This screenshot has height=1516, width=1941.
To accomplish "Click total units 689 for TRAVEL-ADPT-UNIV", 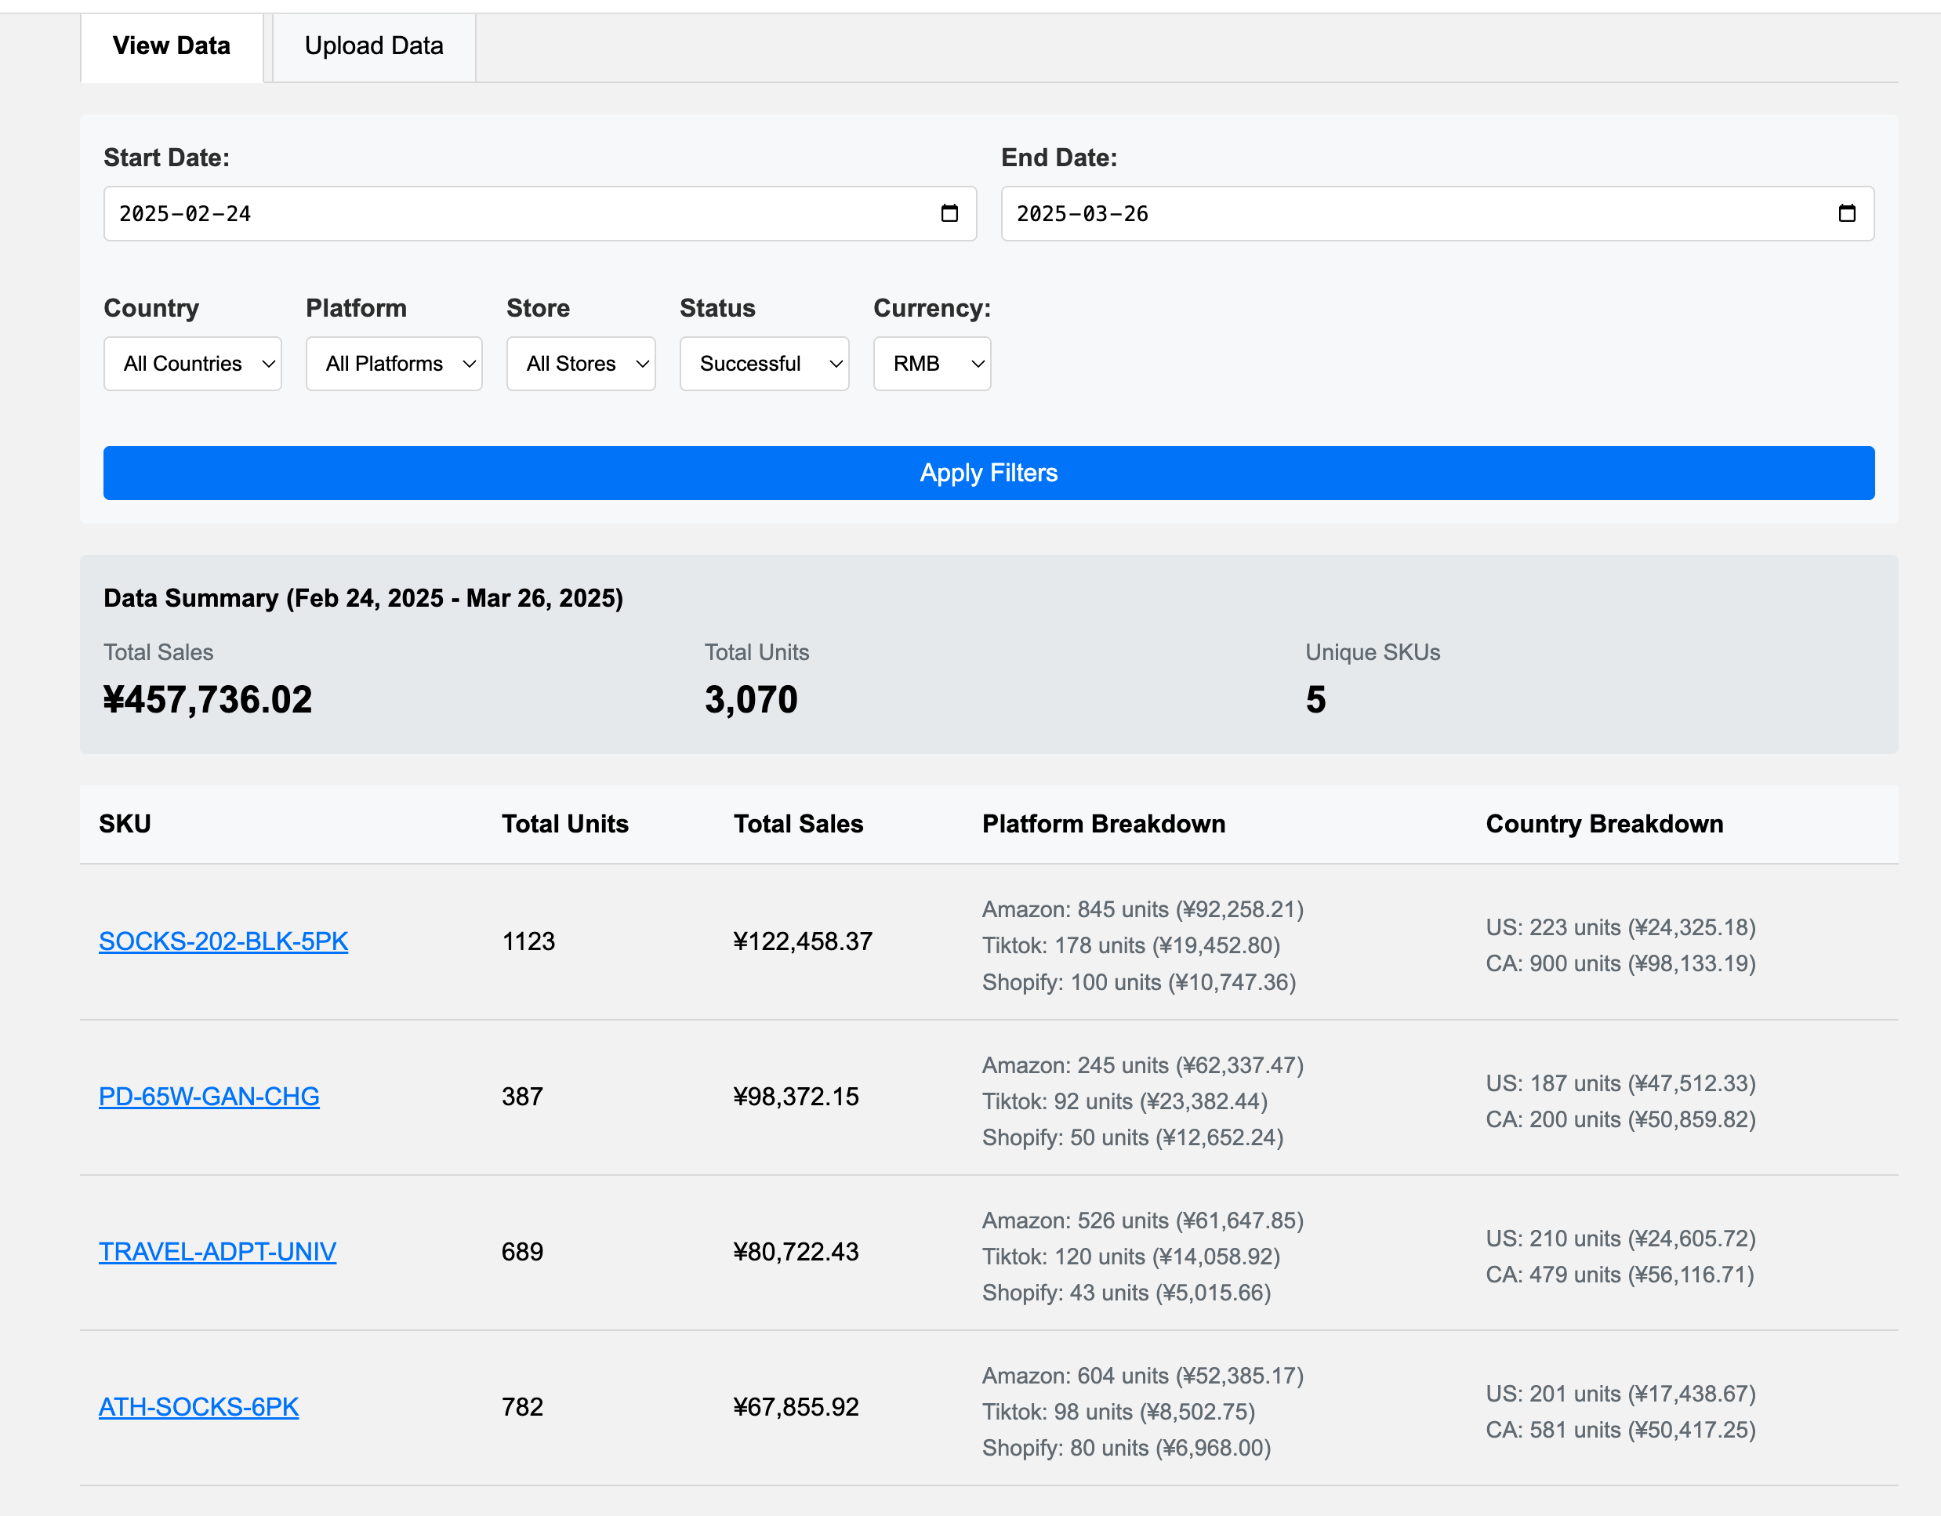I will coord(523,1252).
